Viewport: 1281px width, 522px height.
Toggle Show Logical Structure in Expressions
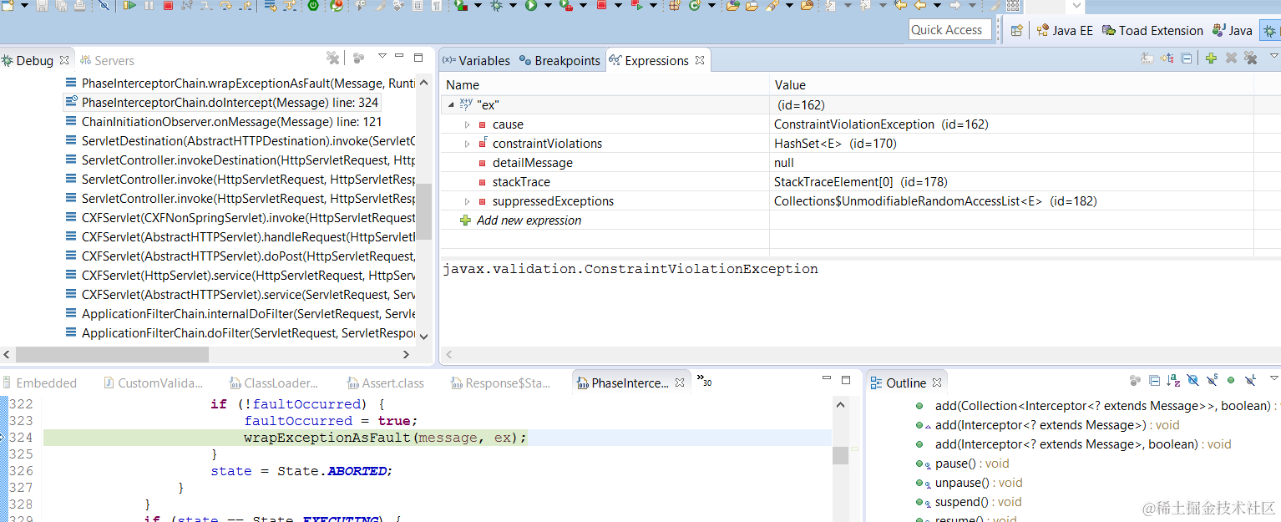(1167, 58)
